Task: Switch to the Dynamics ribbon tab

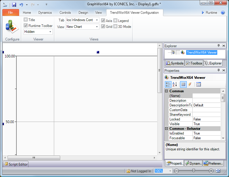Action: click(x=45, y=13)
